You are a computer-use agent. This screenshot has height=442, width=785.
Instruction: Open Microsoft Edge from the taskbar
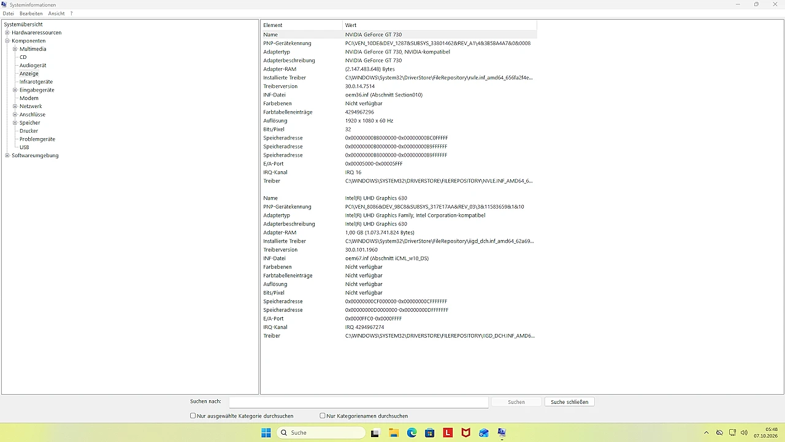tap(412, 433)
